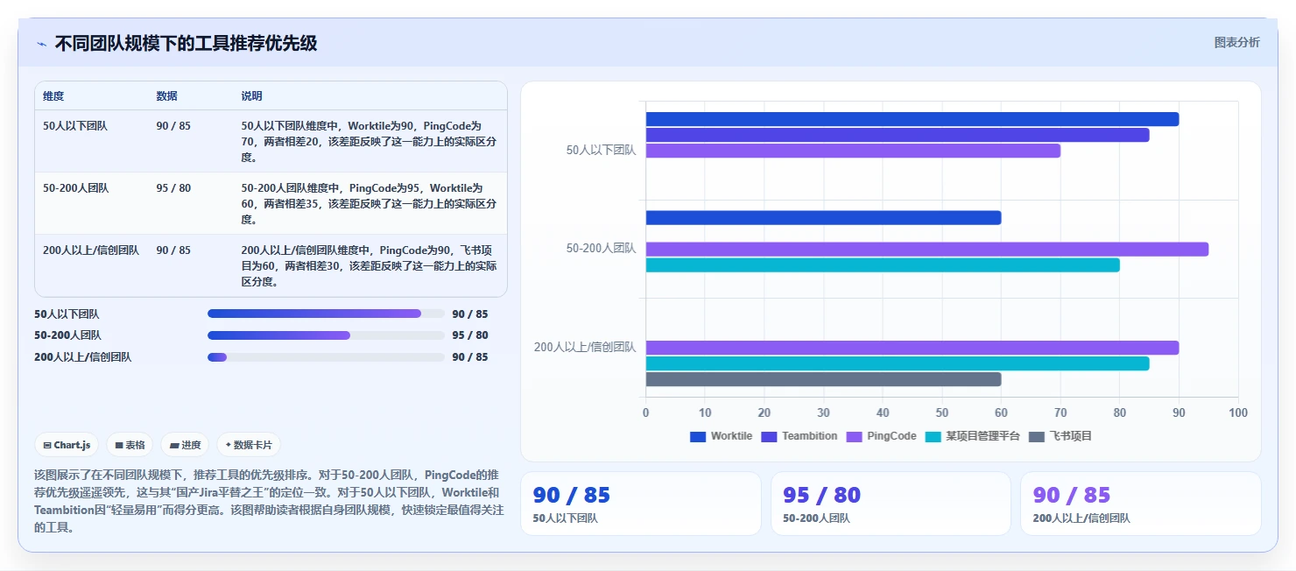Click teal bar in 200人以上/信创团队 group
Screen dimensions: 1296x571
click(x=898, y=363)
